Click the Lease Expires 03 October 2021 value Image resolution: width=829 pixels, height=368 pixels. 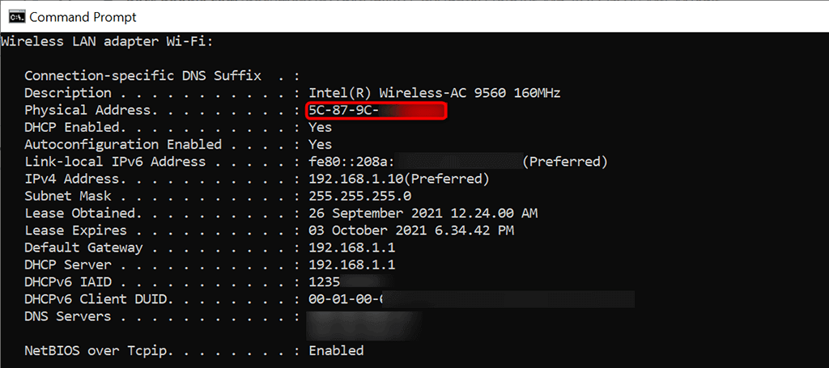pyautogui.click(x=411, y=231)
